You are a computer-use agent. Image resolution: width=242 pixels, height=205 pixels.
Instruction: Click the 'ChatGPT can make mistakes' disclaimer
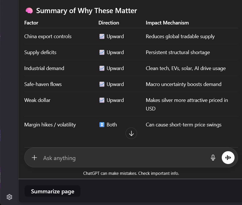point(131,173)
